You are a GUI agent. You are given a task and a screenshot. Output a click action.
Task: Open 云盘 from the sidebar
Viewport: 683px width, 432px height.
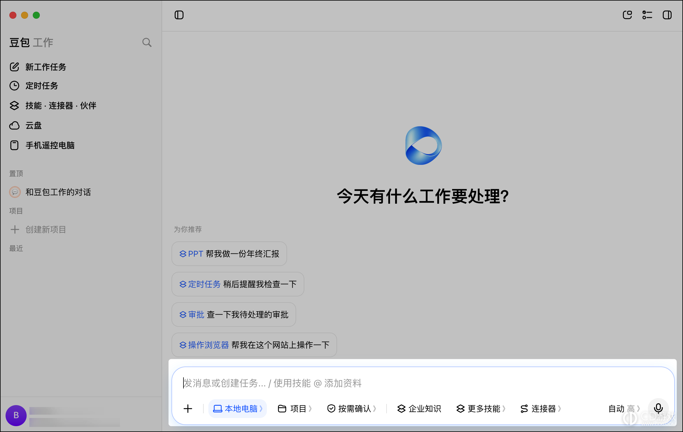(x=26, y=125)
